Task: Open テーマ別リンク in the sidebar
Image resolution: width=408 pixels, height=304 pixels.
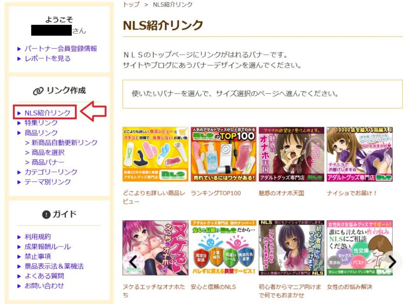Action: [x=47, y=182]
